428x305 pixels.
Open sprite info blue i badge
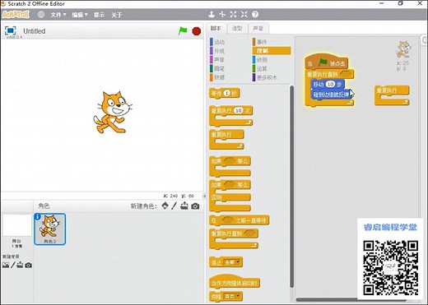[x=38, y=217]
